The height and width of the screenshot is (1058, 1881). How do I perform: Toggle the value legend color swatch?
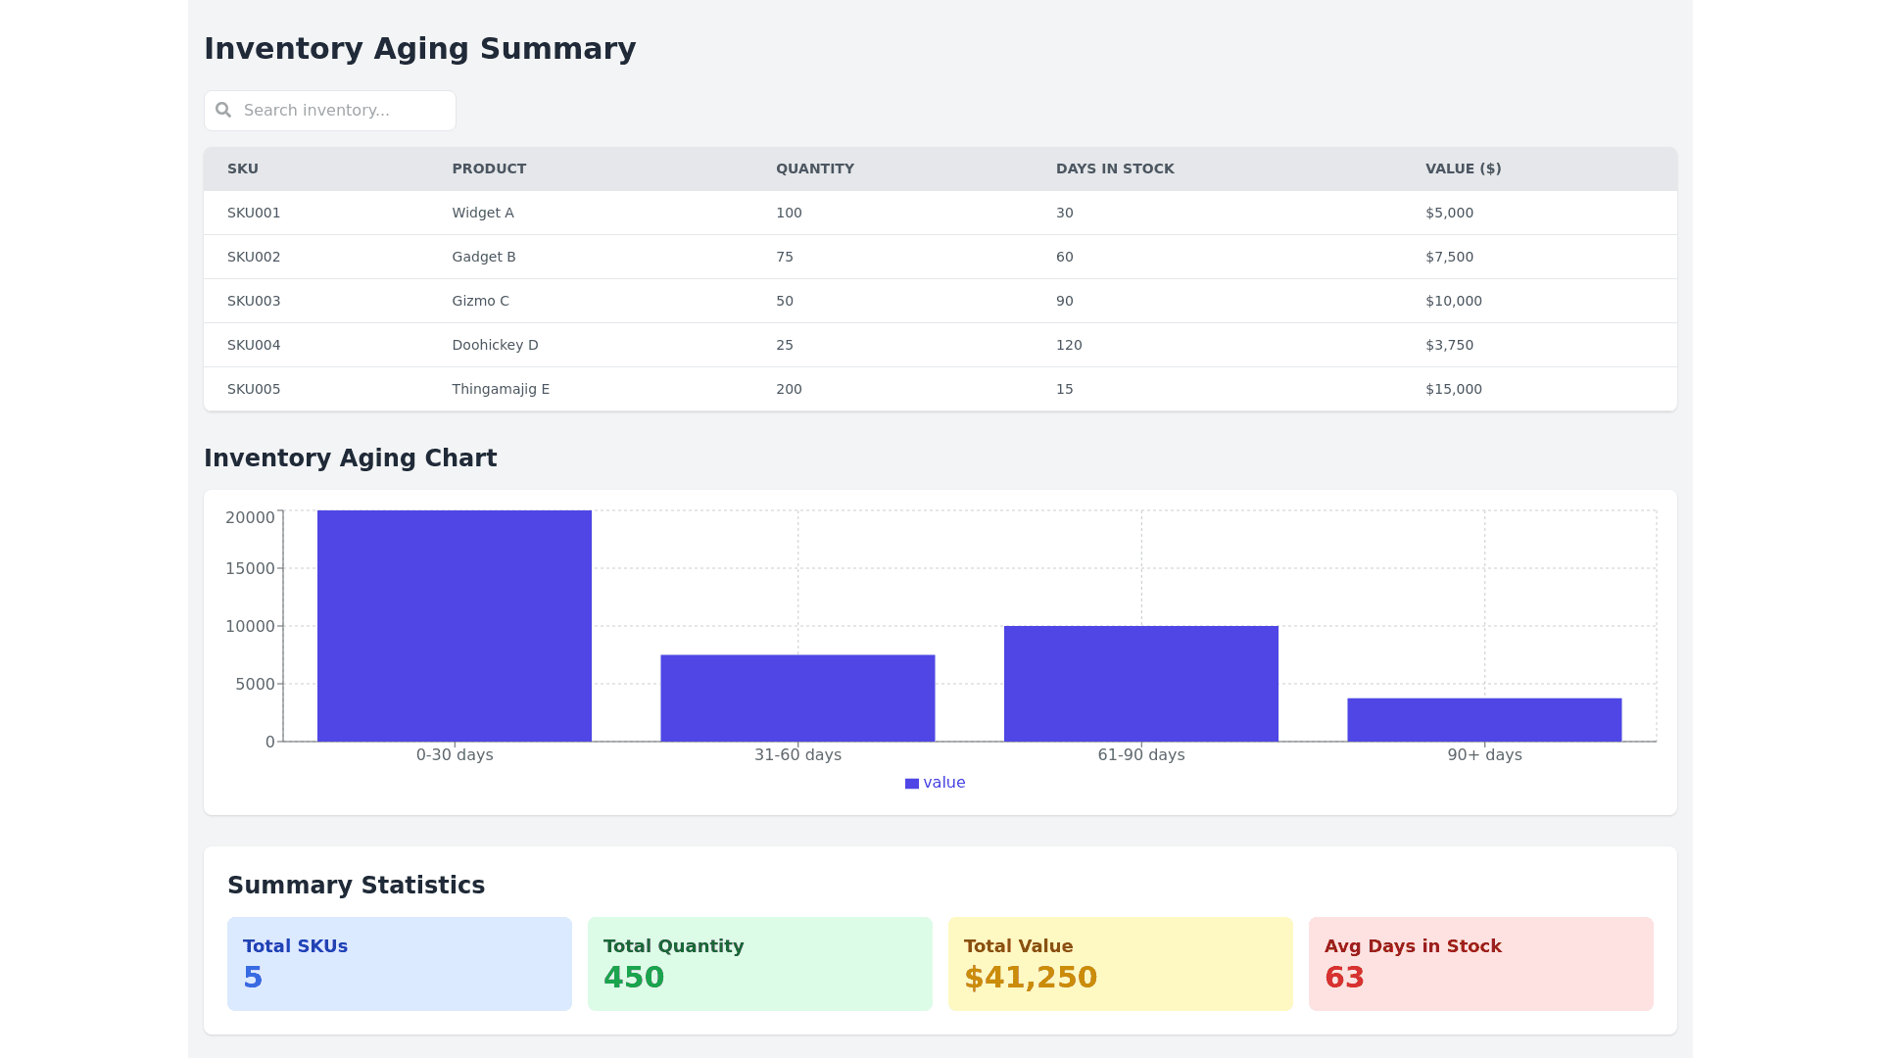pos(911,784)
